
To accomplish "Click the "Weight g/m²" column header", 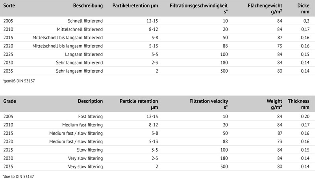I will [x=271, y=104].
